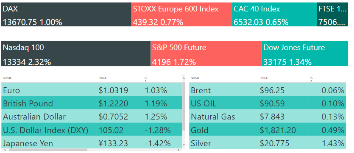This screenshot has height=153, width=354.
Task: Select the U.S. Dollar Index (DXY) row
Action: click(92, 130)
